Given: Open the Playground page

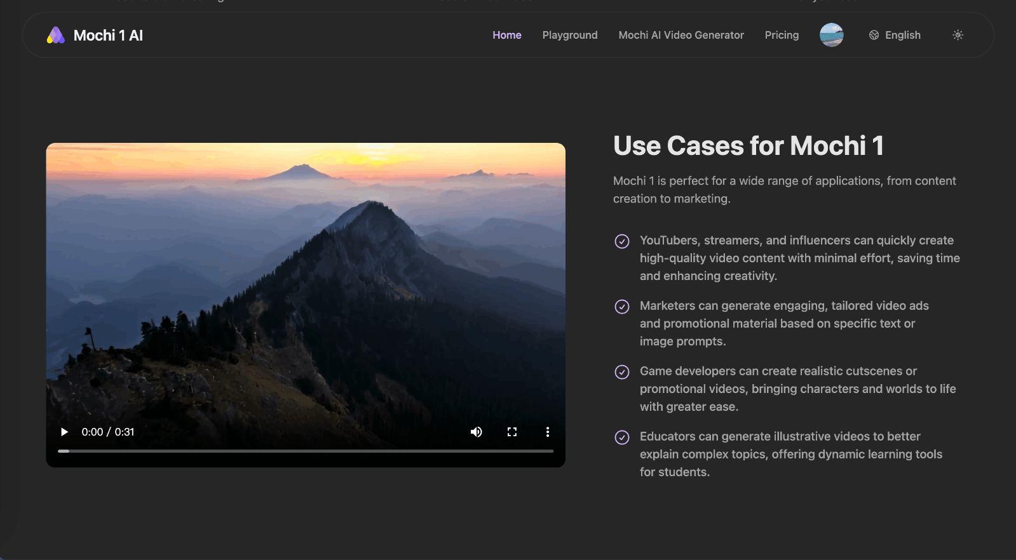Looking at the screenshot, I should 569,36.
